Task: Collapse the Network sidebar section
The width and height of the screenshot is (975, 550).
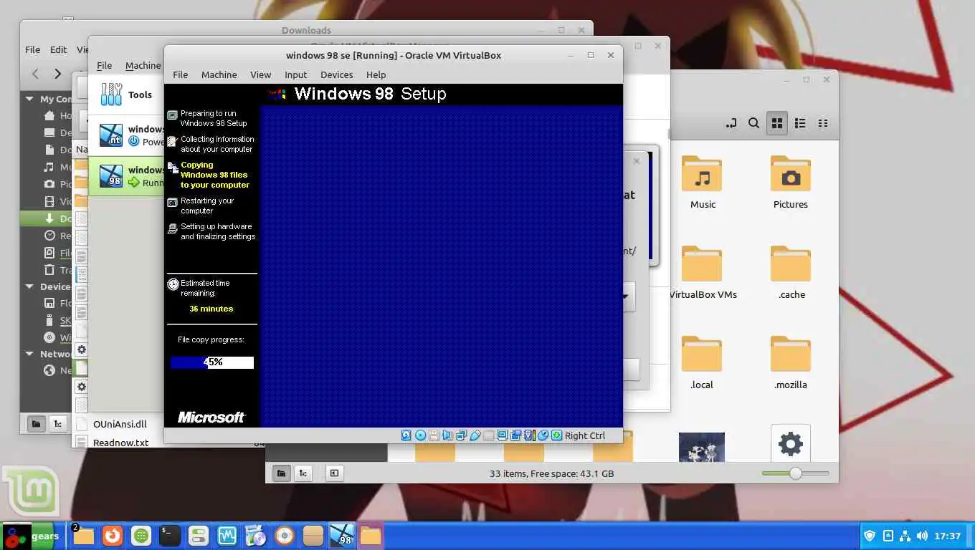Action: coord(29,354)
